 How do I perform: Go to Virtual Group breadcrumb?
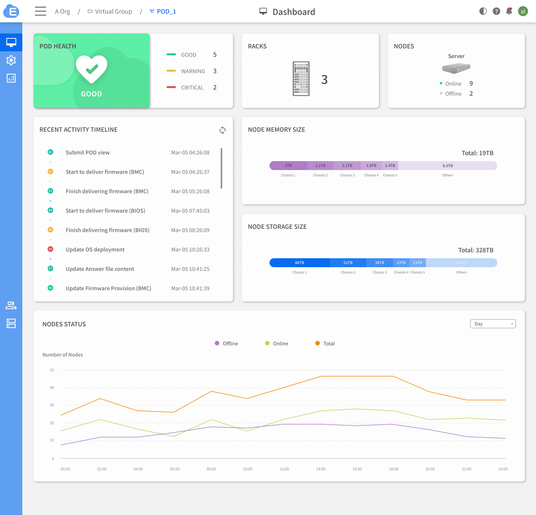coord(113,12)
